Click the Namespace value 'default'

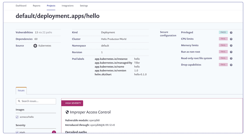105,46
